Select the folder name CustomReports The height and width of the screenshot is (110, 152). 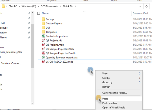point(54,23)
